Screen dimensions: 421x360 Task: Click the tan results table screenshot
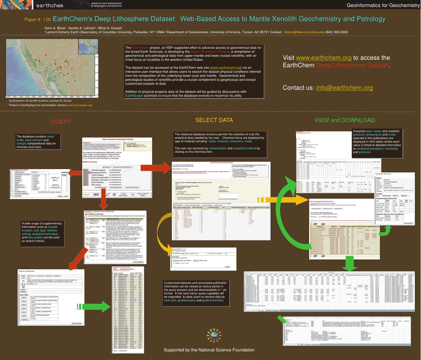(345, 241)
